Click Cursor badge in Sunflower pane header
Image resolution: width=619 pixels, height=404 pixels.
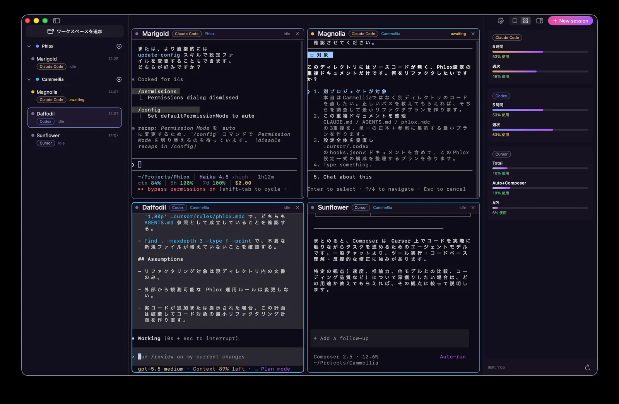pyautogui.click(x=361, y=207)
